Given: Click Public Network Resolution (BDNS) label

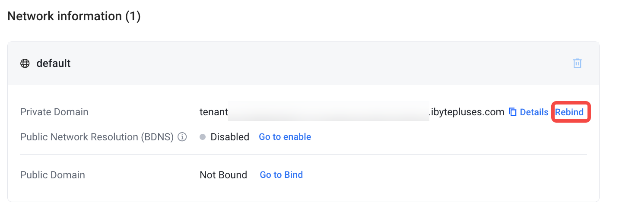Looking at the screenshot, I should (97, 137).
